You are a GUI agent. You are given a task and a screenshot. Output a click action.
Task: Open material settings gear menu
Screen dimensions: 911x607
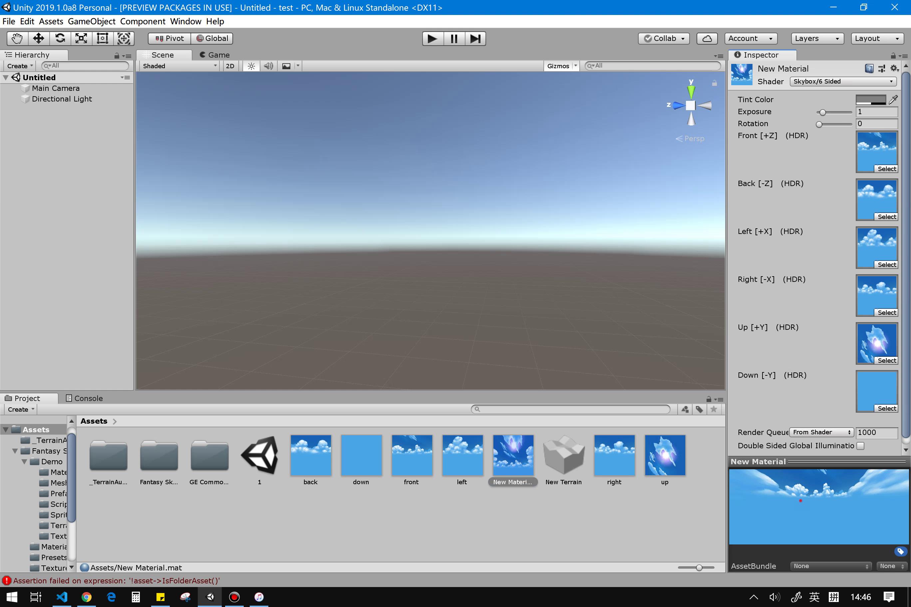pos(894,69)
